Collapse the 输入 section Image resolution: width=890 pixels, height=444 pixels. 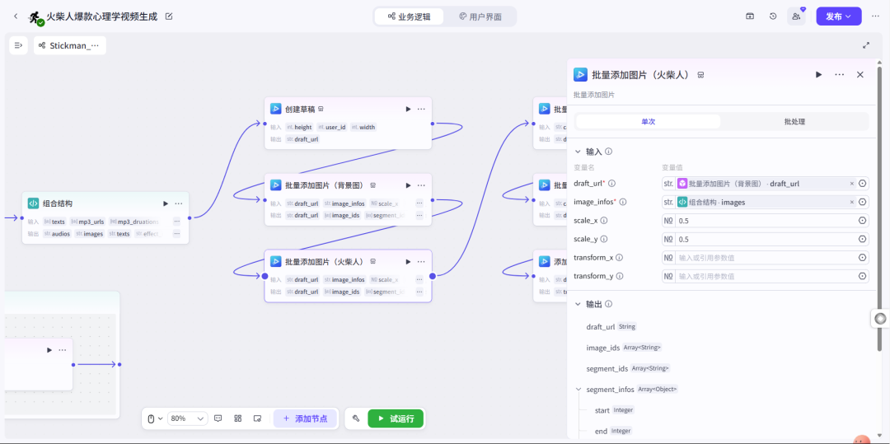pos(578,152)
